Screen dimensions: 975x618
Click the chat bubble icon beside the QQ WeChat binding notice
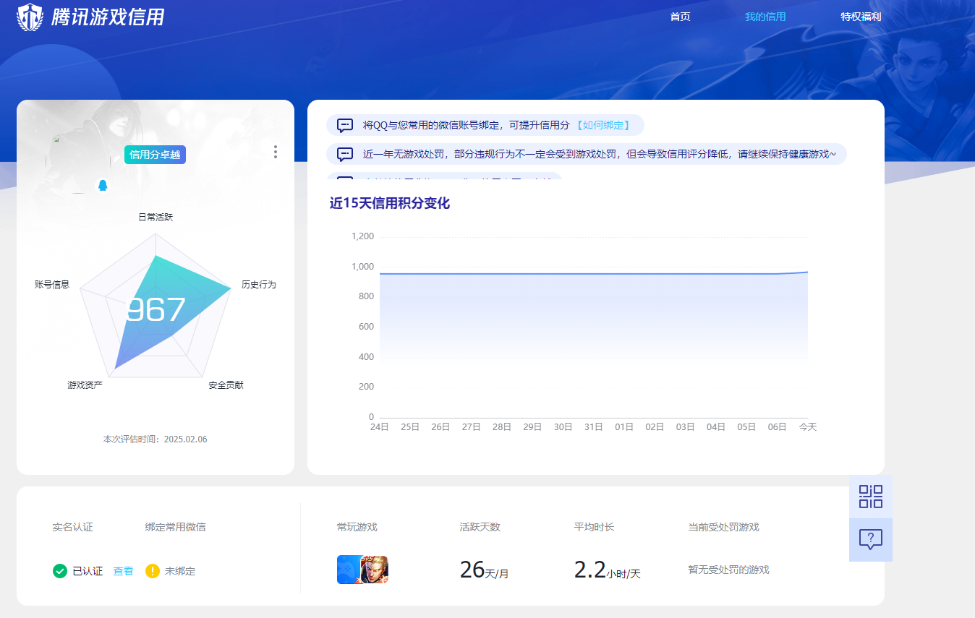[x=345, y=125]
